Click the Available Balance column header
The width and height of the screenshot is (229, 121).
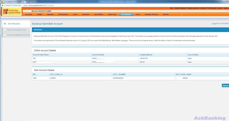tap(163, 55)
